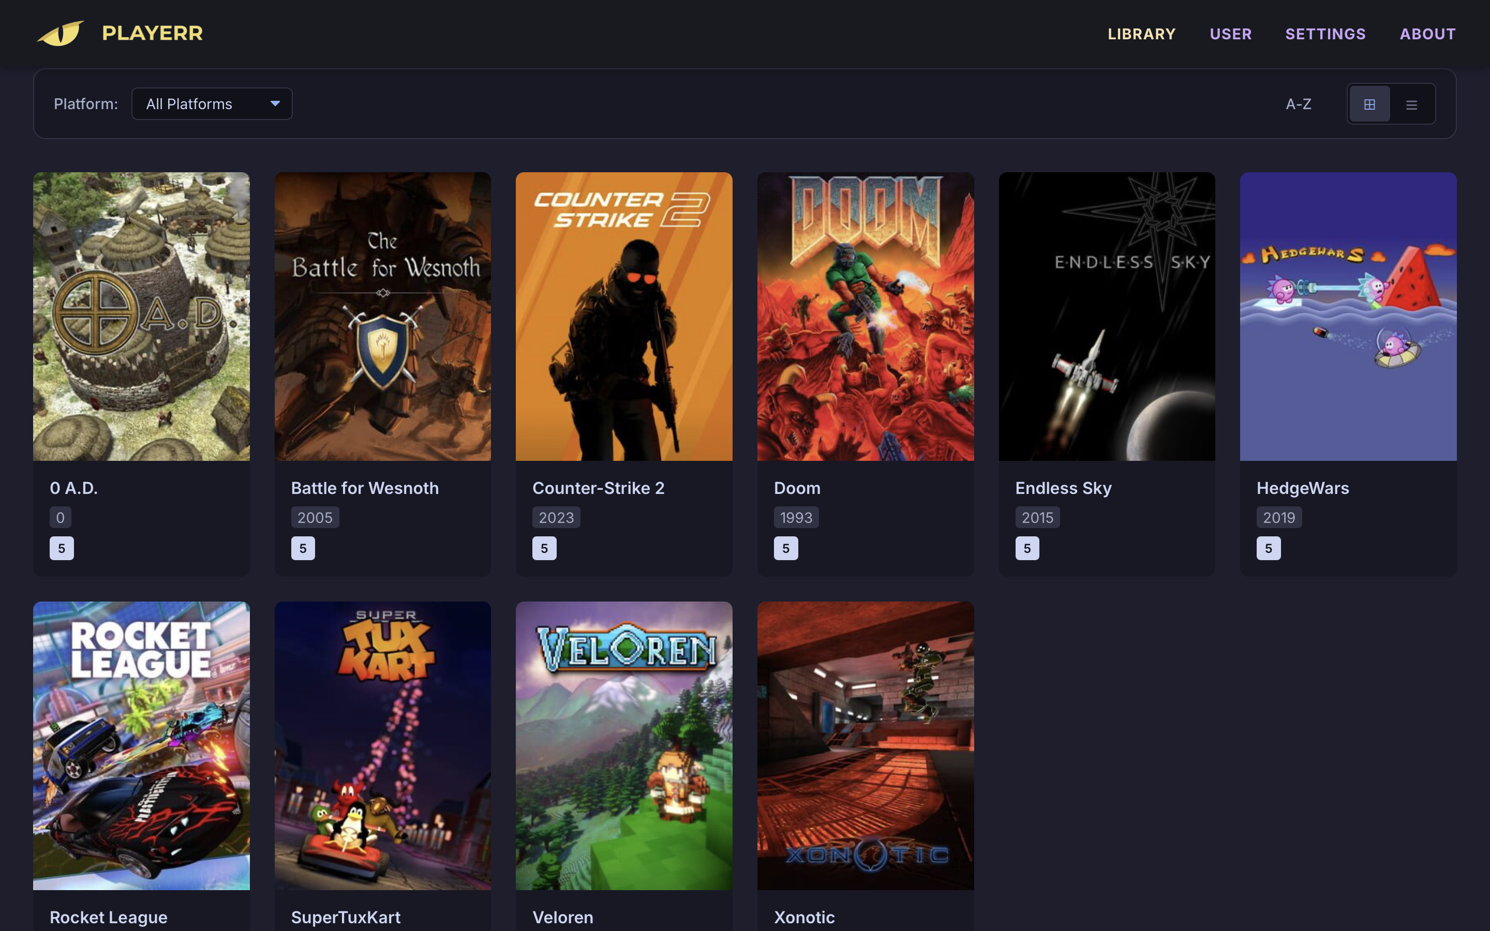The width and height of the screenshot is (1490, 931).
Task: Open the SuperTuxKart game cover
Action: (382, 745)
